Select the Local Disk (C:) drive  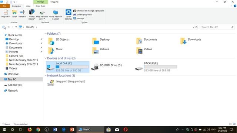(x=67, y=67)
